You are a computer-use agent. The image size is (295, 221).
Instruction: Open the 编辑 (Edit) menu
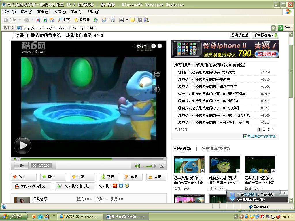click(26, 12)
